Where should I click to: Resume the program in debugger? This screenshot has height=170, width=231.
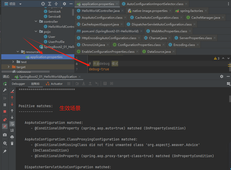tap(5, 98)
